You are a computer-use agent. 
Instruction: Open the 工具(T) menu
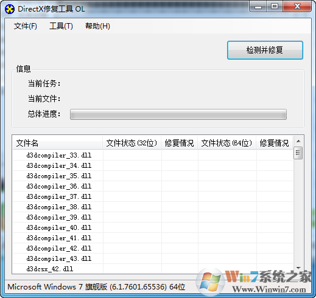pos(61,26)
